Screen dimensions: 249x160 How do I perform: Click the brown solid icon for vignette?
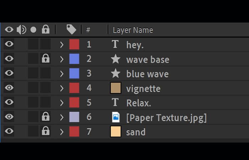(x=116, y=88)
